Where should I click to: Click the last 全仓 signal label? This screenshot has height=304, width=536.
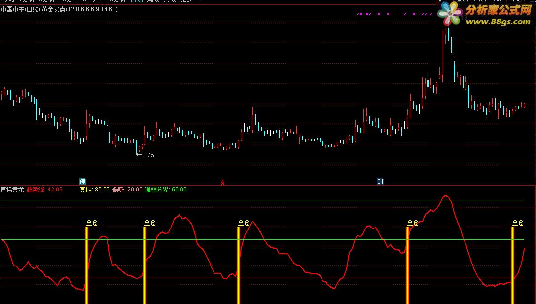pyautogui.click(x=518, y=223)
